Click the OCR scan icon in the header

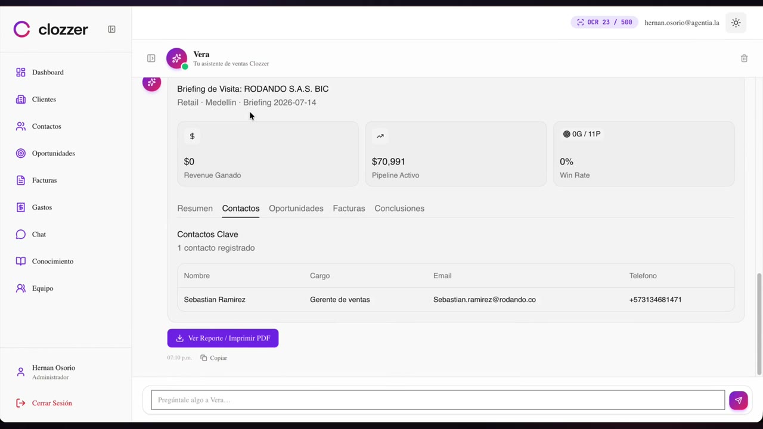[x=580, y=23]
